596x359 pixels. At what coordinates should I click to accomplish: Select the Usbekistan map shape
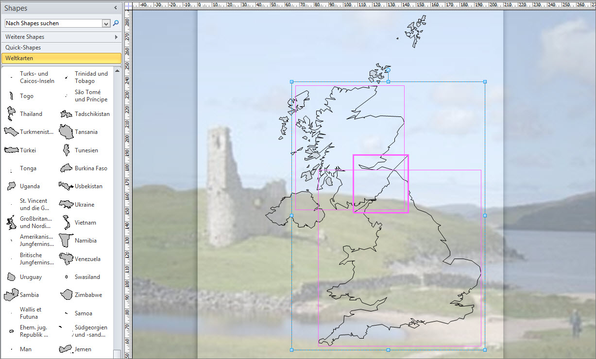pyautogui.click(x=66, y=186)
